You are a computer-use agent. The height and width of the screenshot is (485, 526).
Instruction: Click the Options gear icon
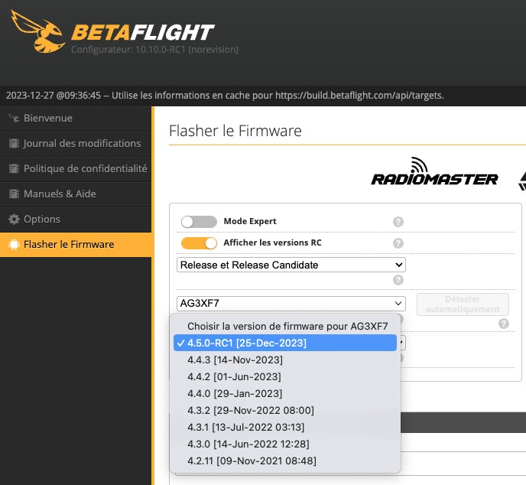tap(14, 220)
